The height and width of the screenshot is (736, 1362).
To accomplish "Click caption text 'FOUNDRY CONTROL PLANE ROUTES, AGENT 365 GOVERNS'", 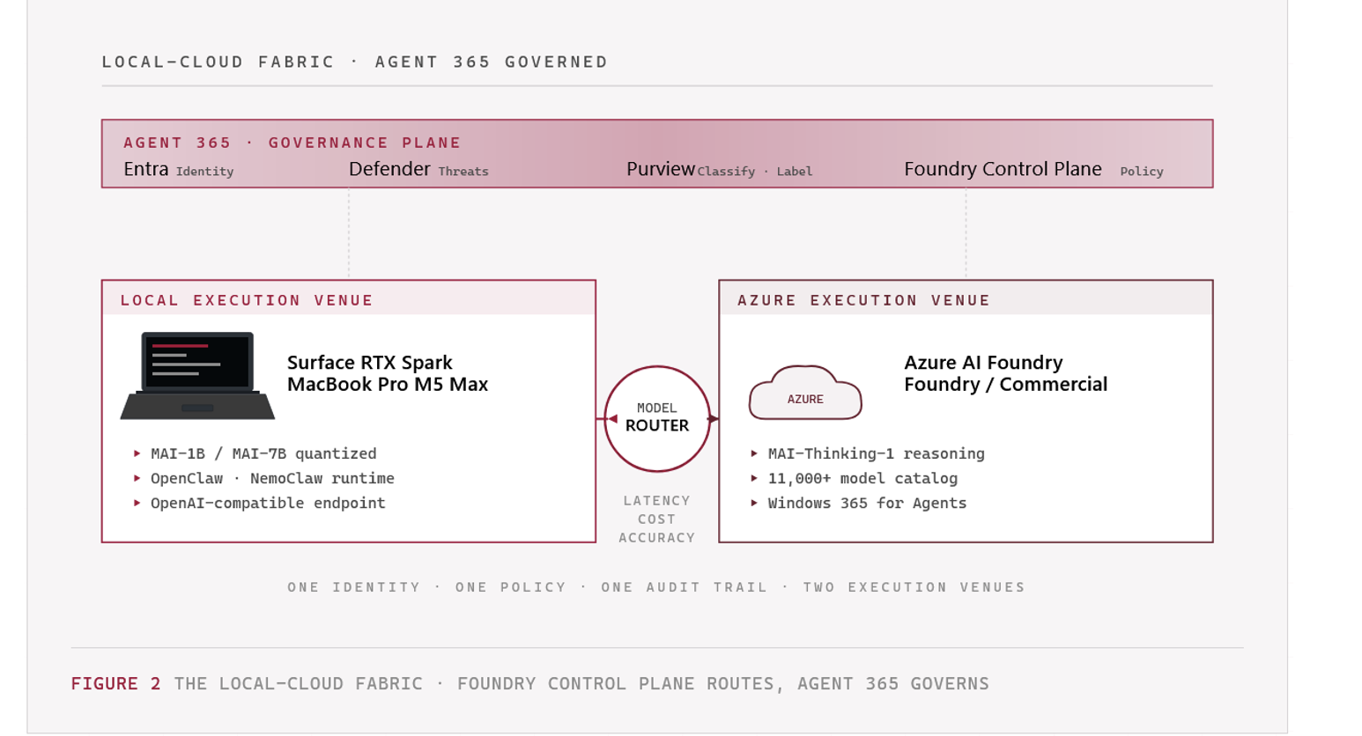I will [x=723, y=684].
